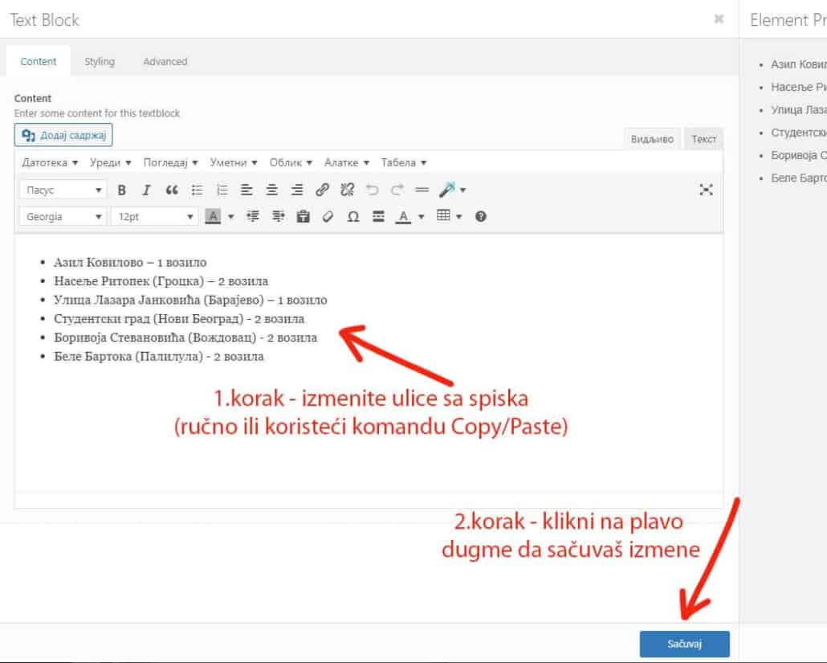Center align the text
The width and height of the screenshot is (827, 663).
click(272, 190)
